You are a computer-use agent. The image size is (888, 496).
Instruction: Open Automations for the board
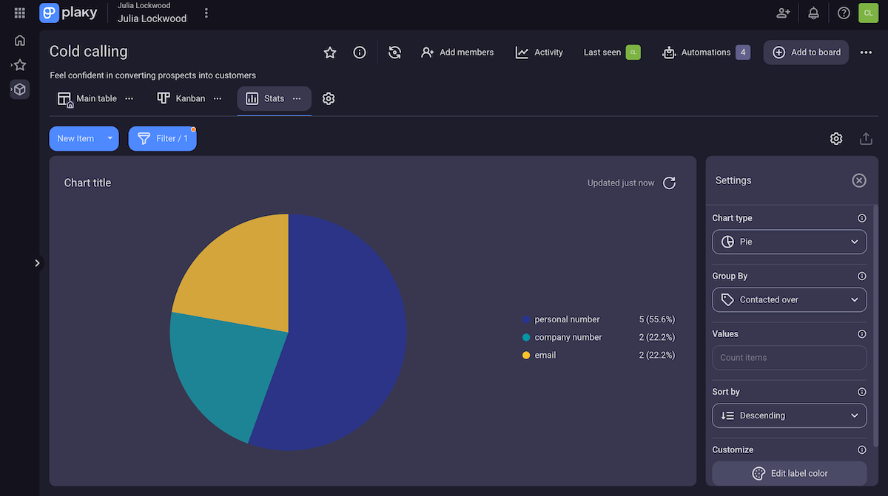[x=703, y=52]
